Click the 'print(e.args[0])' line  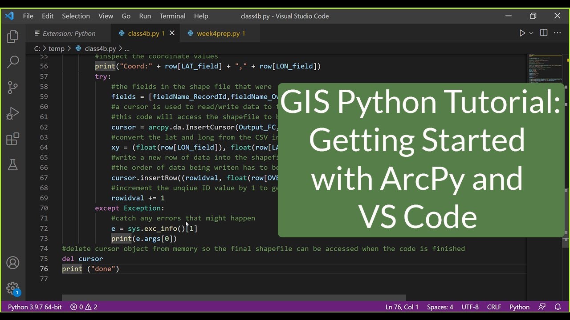(144, 239)
